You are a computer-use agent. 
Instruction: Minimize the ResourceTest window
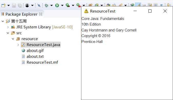coord(135,11)
